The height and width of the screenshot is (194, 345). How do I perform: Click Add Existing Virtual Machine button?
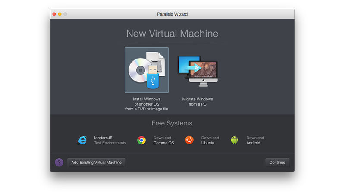[x=96, y=163]
